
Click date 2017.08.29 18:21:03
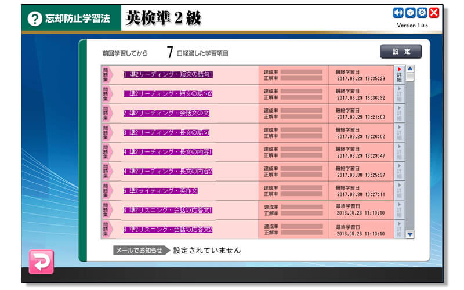[x=361, y=117]
